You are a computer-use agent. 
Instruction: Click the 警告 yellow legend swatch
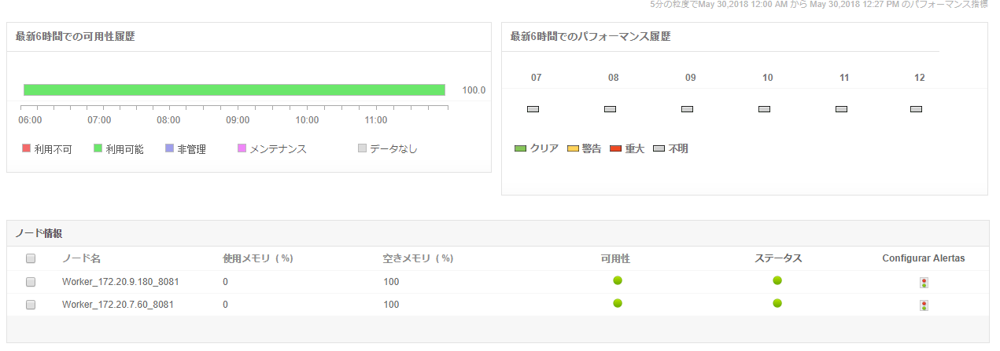[x=573, y=148]
